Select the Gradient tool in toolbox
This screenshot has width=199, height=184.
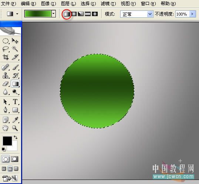[16, 83]
